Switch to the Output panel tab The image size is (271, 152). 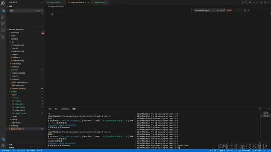pyautogui.click(x=56, y=109)
